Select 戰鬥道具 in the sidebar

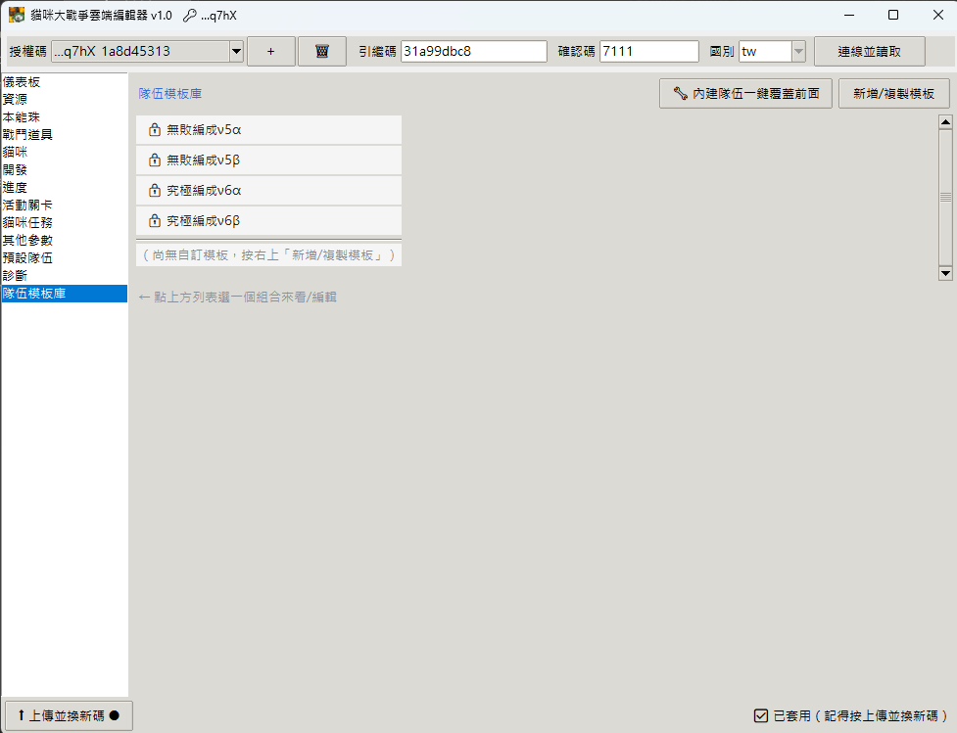(x=64, y=134)
